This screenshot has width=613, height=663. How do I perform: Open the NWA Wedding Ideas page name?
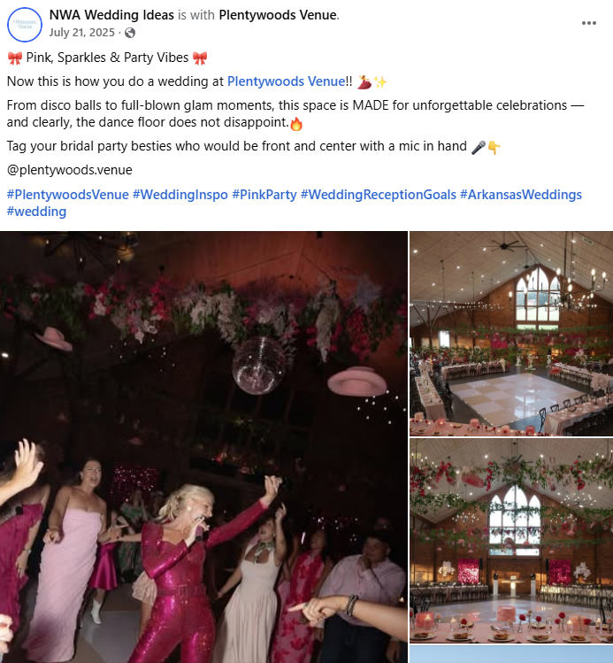pos(111,15)
